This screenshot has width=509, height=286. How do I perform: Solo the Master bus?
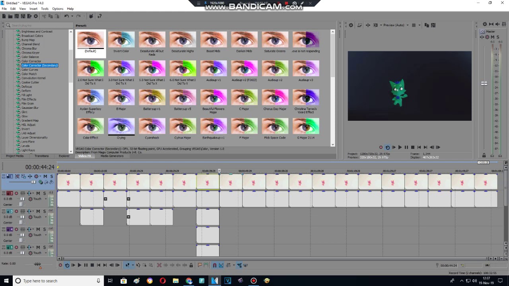pos(498,37)
